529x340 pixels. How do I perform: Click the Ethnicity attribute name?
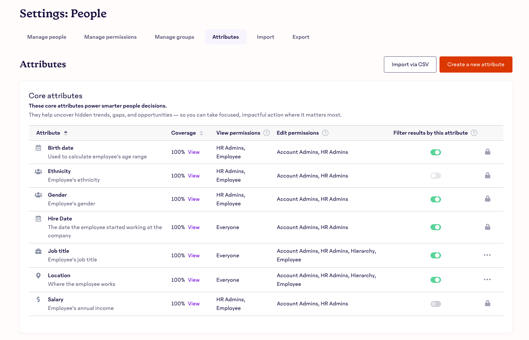(59, 171)
